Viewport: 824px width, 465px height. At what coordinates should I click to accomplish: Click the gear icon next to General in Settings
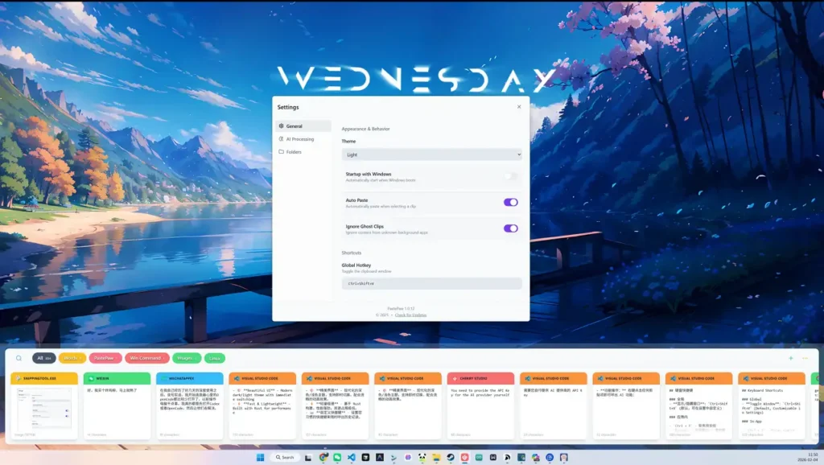pyautogui.click(x=279, y=126)
